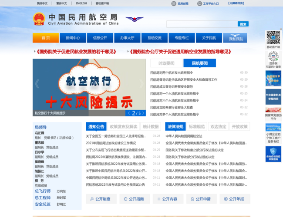Open leader profile 冯正霖

[39, 133]
